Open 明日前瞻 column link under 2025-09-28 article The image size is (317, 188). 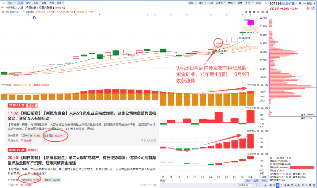click(26, 140)
